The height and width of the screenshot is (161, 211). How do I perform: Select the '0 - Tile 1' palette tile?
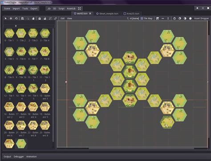(9, 35)
